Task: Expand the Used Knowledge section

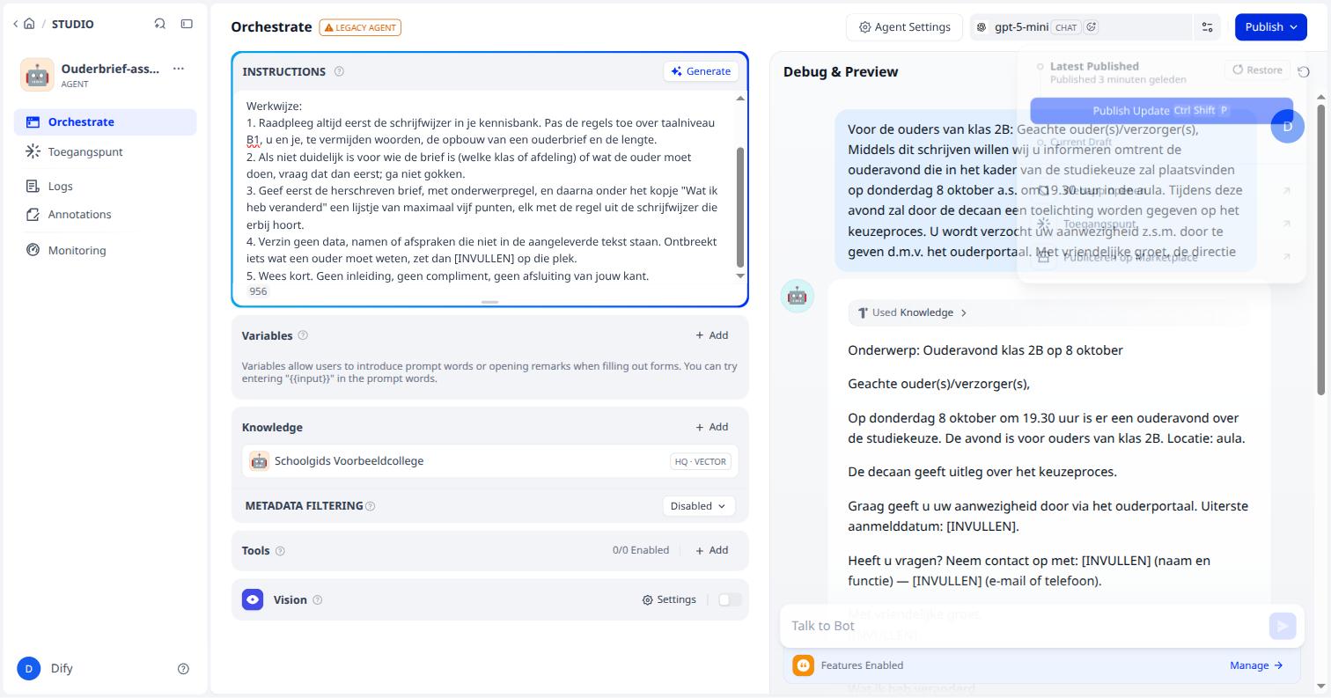Action: click(913, 312)
